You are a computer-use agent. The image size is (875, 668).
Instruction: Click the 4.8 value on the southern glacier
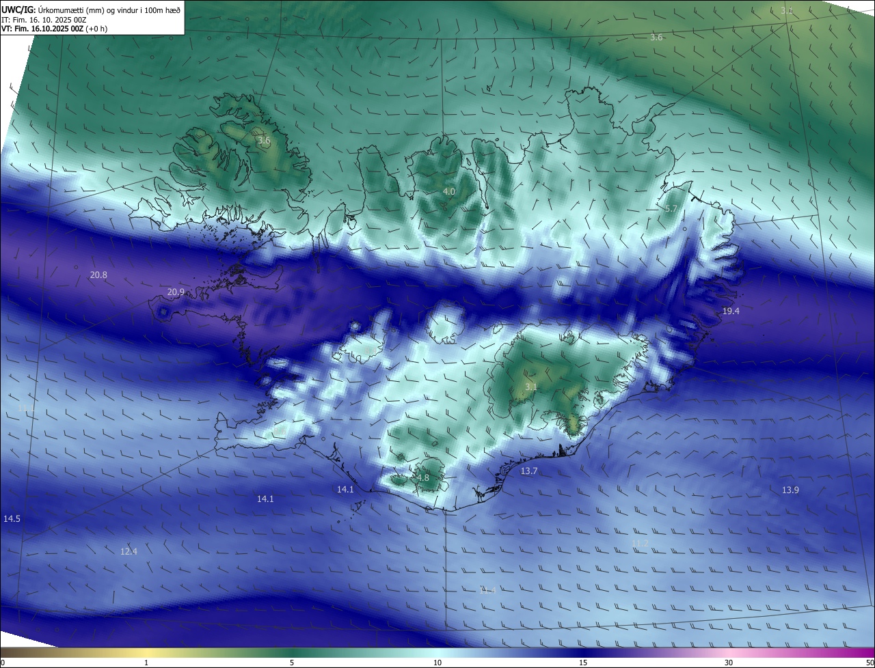point(423,478)
